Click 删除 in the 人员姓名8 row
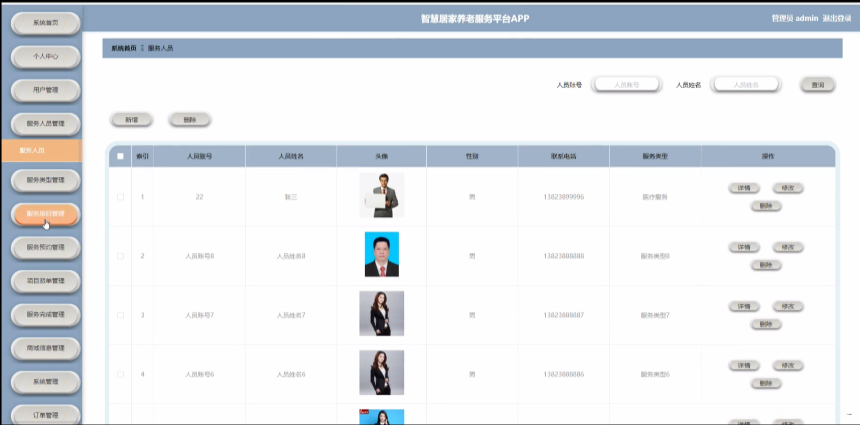The width and height of the screenshot is (860, 425). click(x=766, y=265)
